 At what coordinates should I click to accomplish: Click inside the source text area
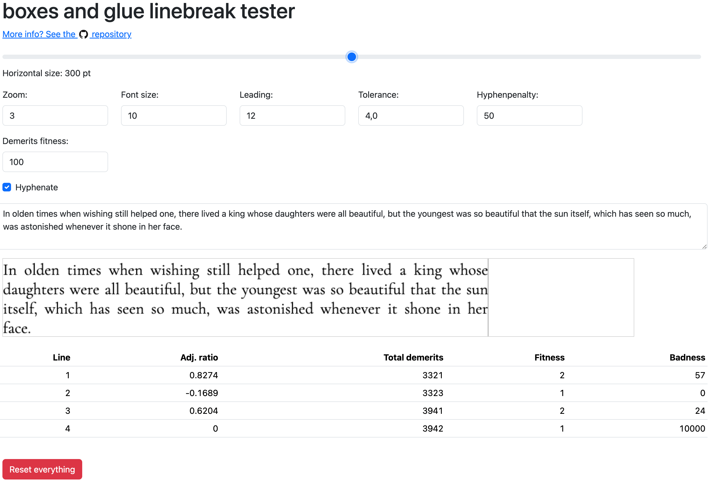(353, 226)
